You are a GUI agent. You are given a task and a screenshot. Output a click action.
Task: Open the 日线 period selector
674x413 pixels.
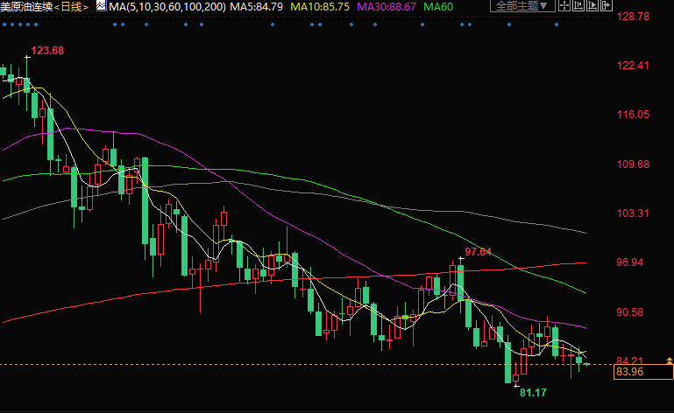click(74, 6)
